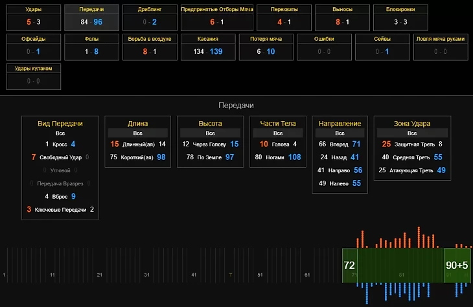This screenshot has width=473, height=307.
Task: Choose the Вброс pass type
Action: [x=60, y=196]
